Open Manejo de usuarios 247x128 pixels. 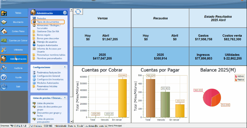[47, 42]
